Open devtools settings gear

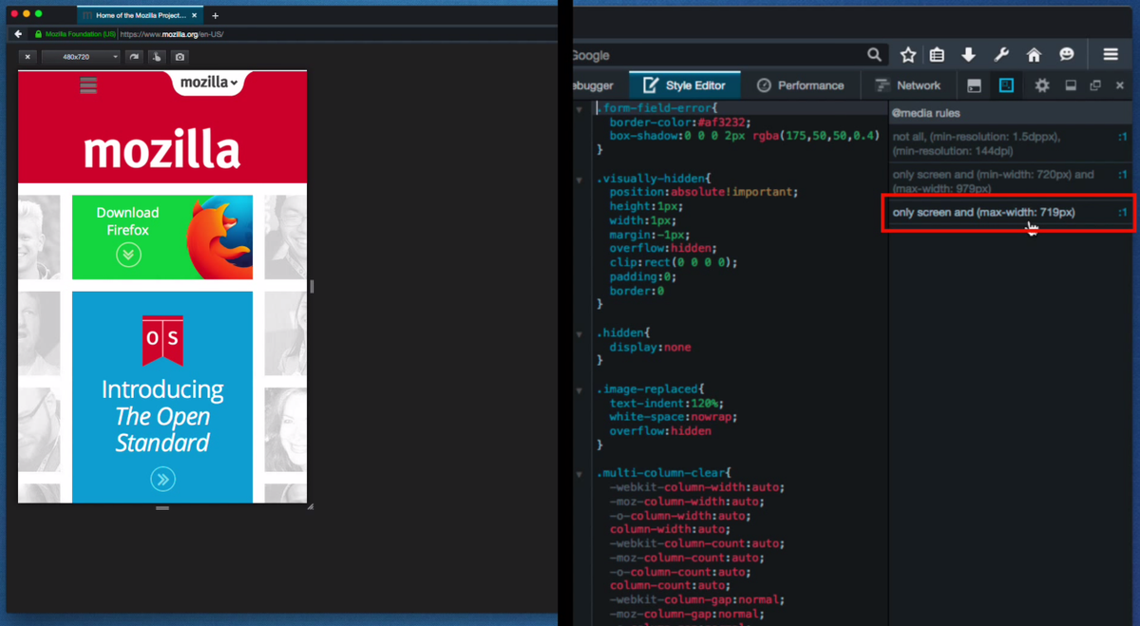click(1042, 85)
